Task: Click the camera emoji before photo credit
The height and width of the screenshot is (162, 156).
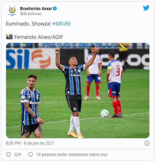Action: (x=9, y=37)
